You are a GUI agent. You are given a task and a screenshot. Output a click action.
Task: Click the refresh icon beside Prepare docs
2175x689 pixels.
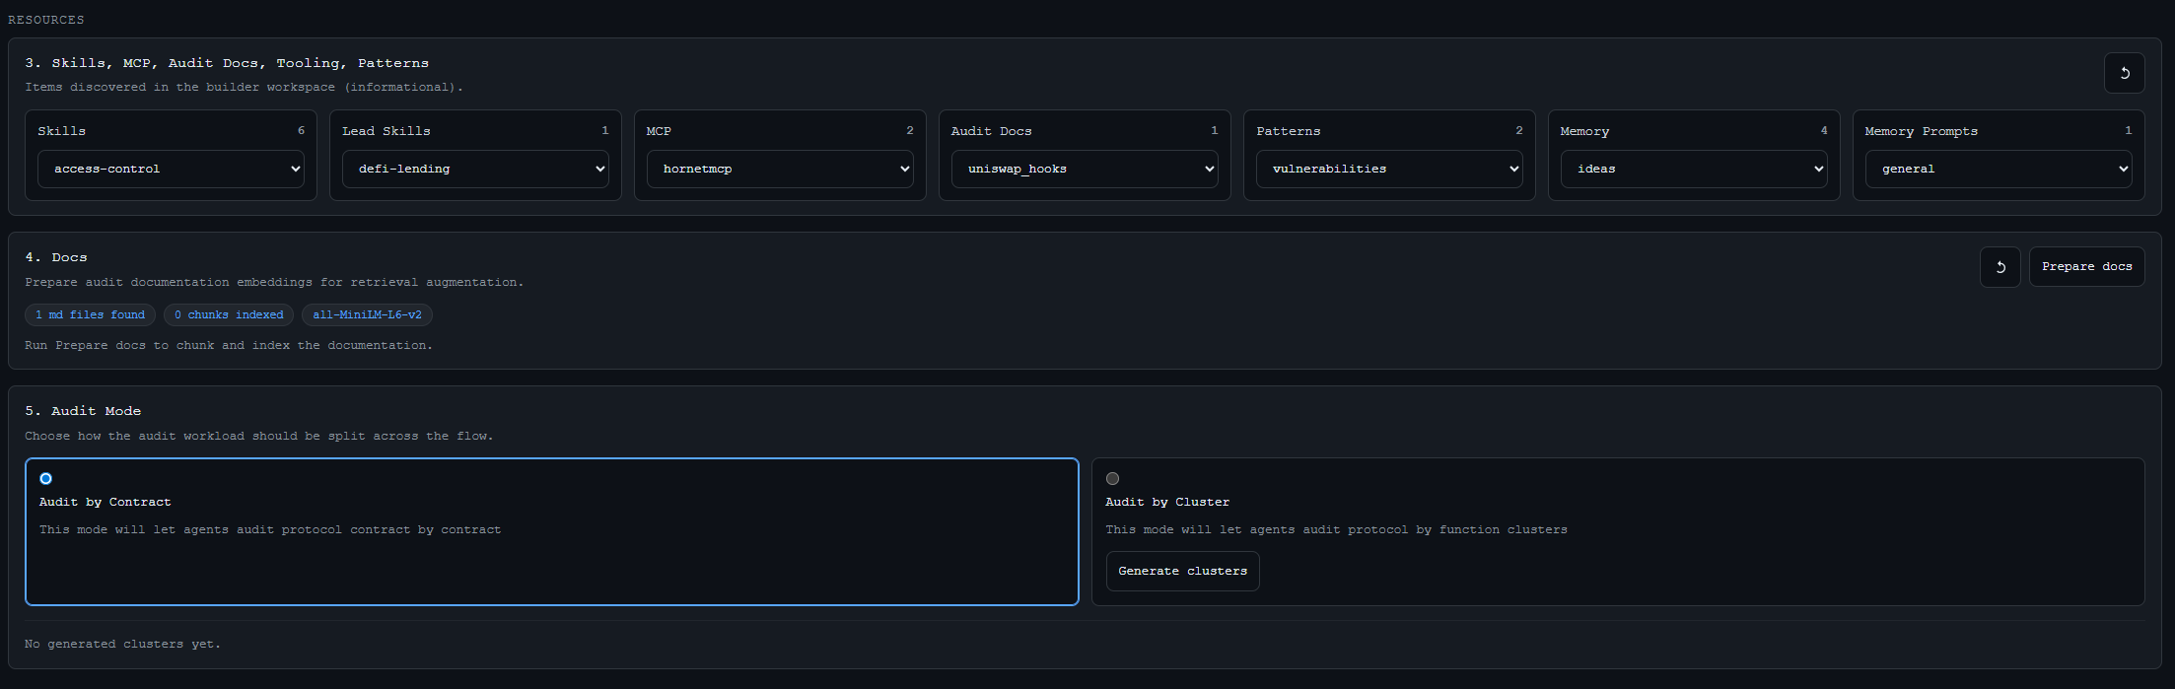(2000, 267)
